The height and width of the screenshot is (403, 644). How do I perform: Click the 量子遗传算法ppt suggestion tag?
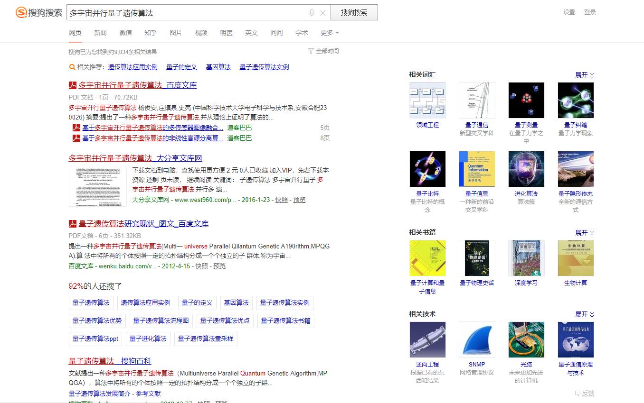(95, 339)
